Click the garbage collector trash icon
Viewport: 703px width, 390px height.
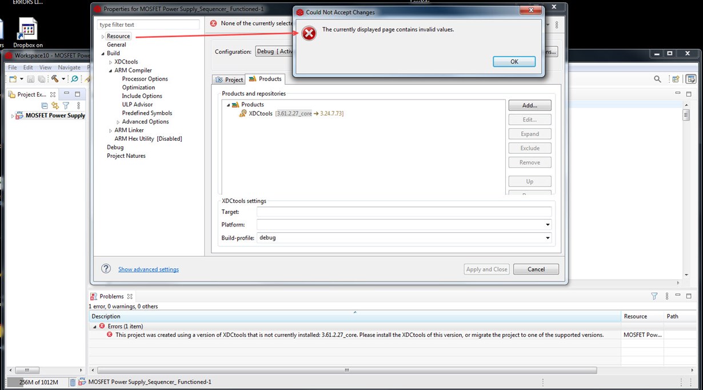tap(73, 382)
